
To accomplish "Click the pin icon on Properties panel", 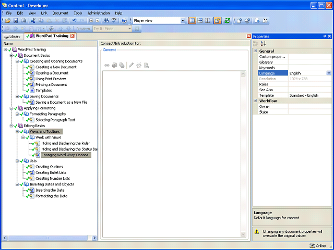I will click(x=325, y=36).
